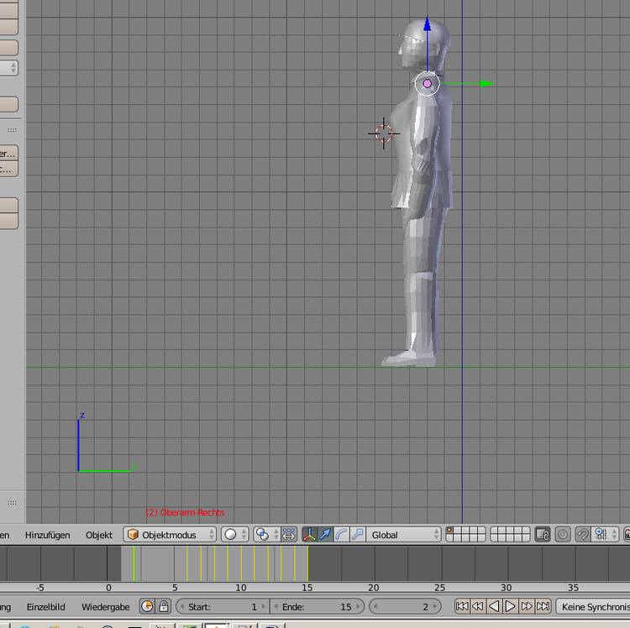This screenshot has width=630, height=628.
Task: Toggle the proportional editing circle icon
Action: click(x=563, y=535)
